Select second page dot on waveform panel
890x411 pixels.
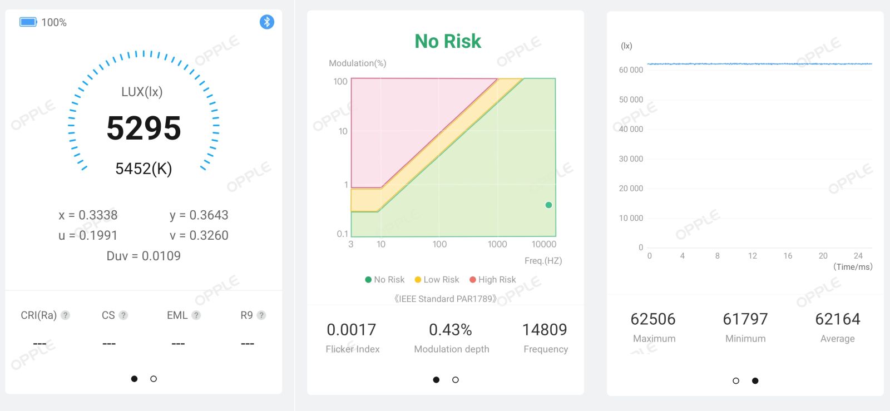click(755, 381)
